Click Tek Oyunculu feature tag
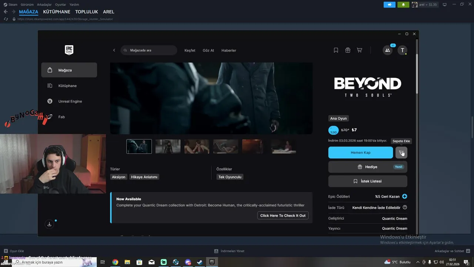This screenshot has height=267, width=474. pos(230,177)
